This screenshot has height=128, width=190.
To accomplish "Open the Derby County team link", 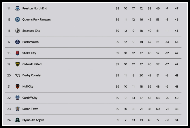I will [31, 75].
